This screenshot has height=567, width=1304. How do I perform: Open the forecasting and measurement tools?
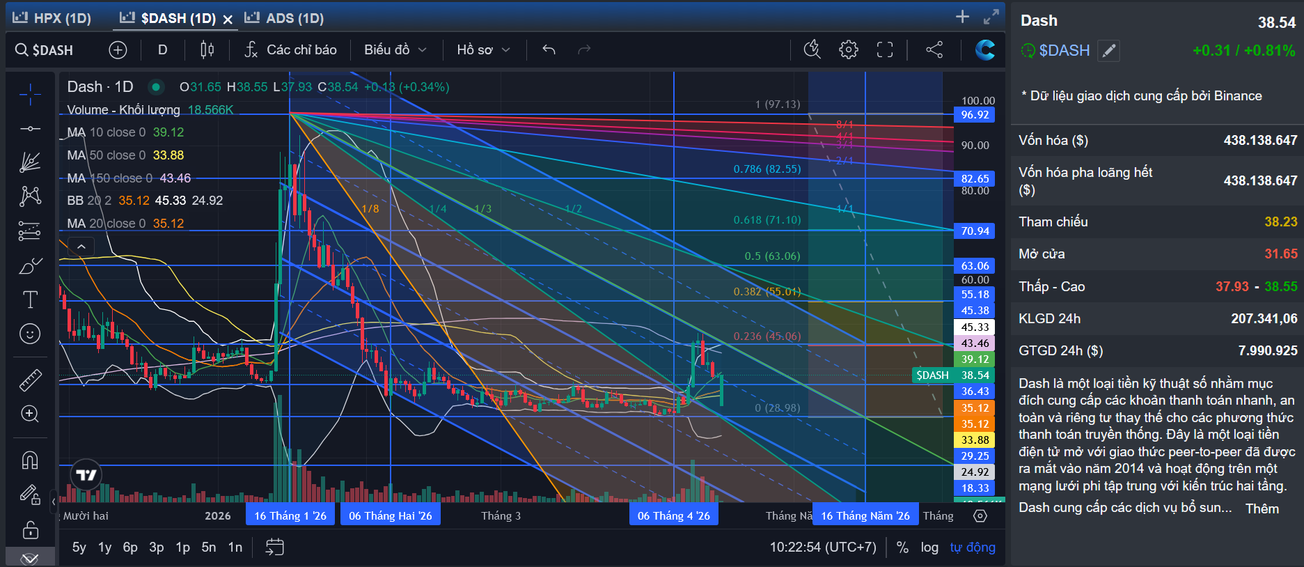click(x=30, y=231)
